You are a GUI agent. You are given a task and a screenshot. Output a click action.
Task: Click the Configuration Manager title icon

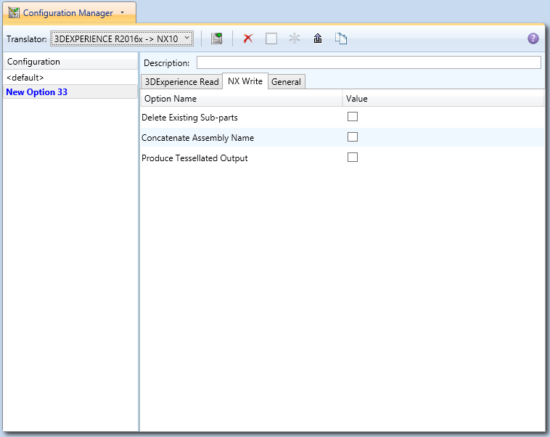tap(14, 12)
